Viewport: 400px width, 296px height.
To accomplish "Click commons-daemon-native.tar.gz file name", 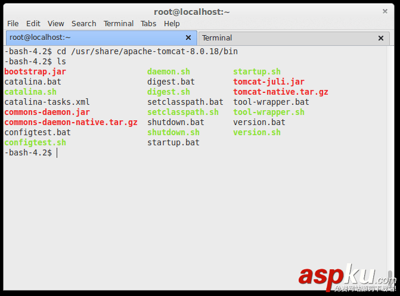I will coord(71,122).
